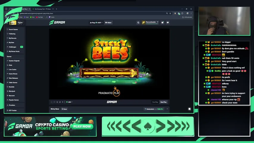Open the Gem bookmark

click(26, 17)
